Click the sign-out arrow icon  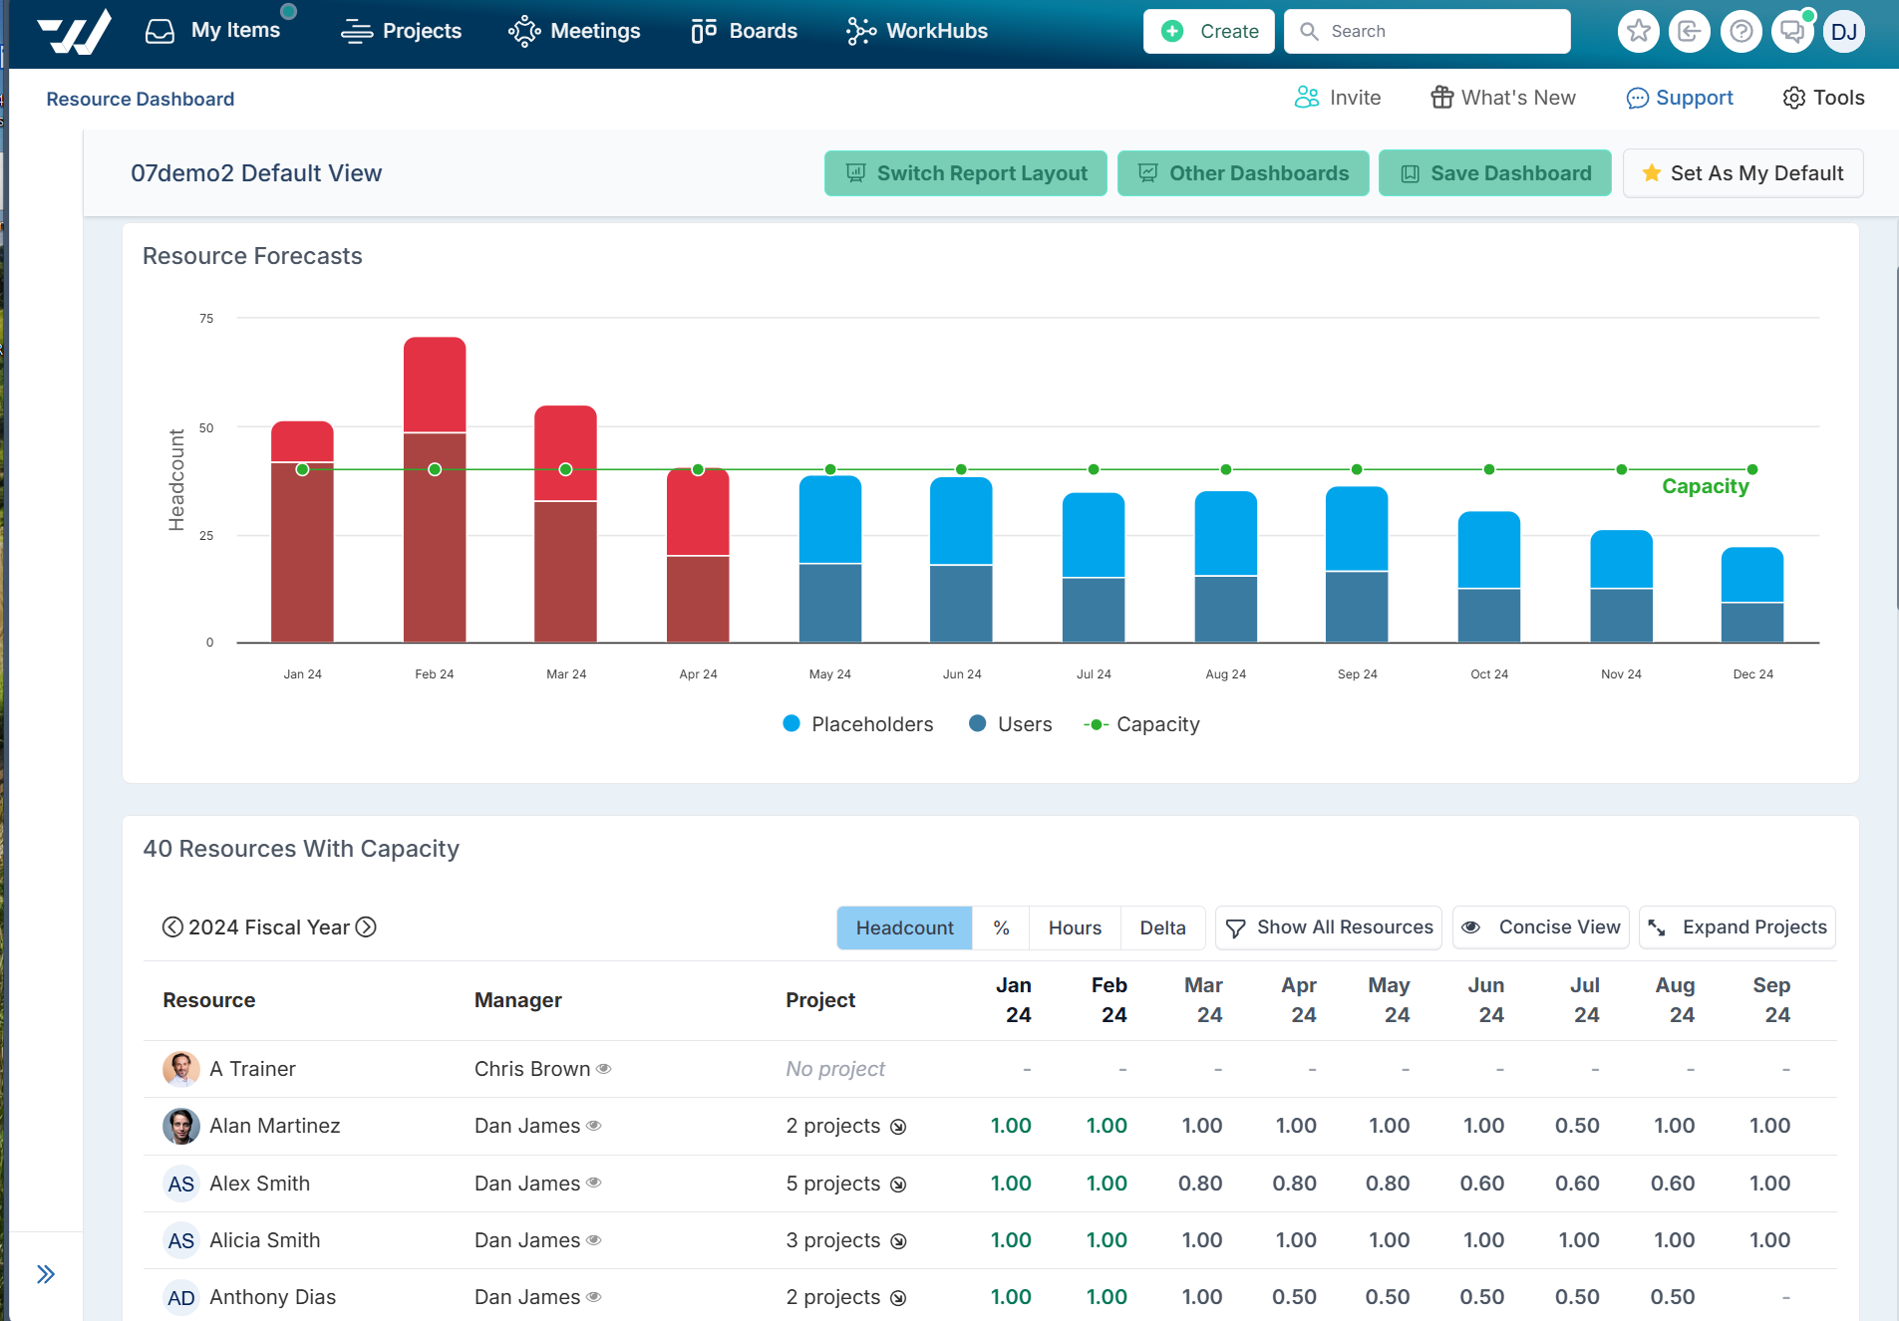point(1689,31)
